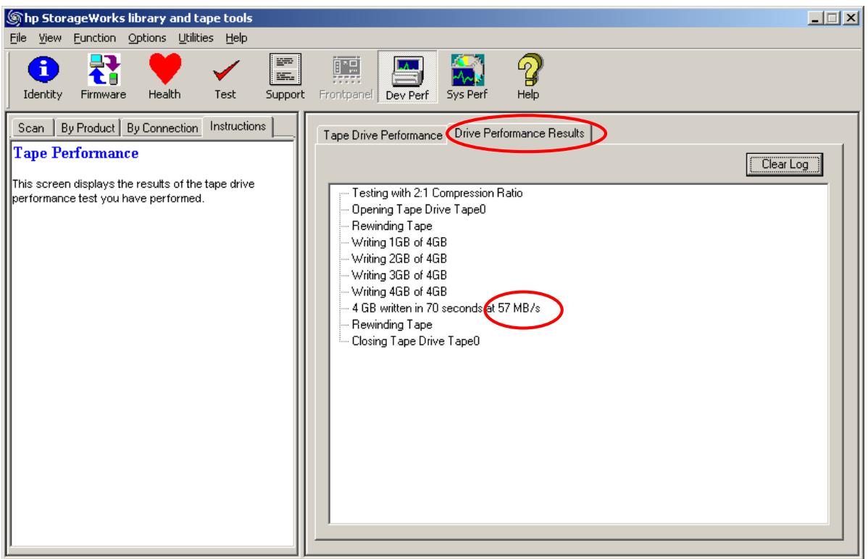The width and height of the screenshot is (868, 559).
Task: Select 'Writing 1GB of 4GB' log entry
Action: click(399, 243)
